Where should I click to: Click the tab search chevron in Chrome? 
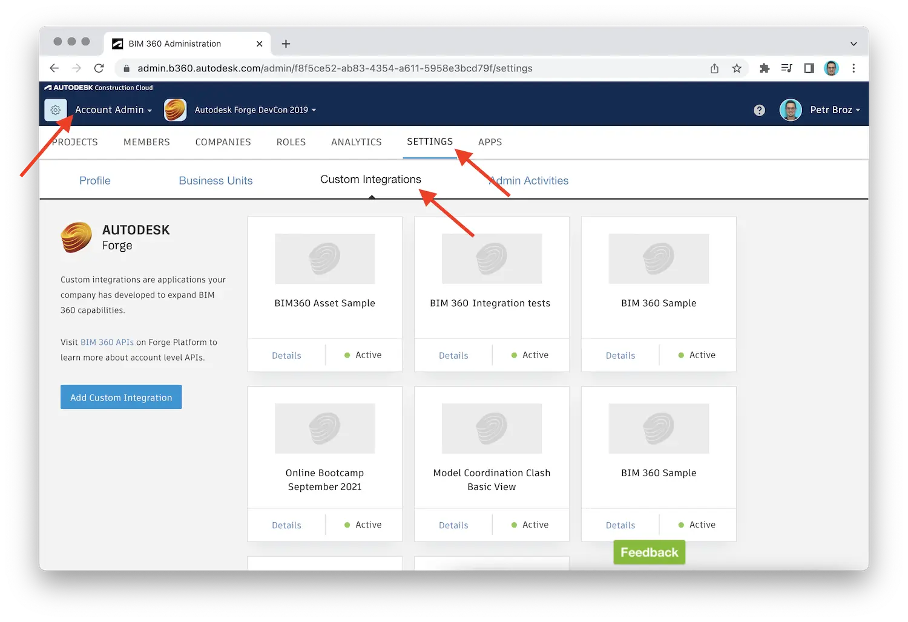tap(854, 44)
